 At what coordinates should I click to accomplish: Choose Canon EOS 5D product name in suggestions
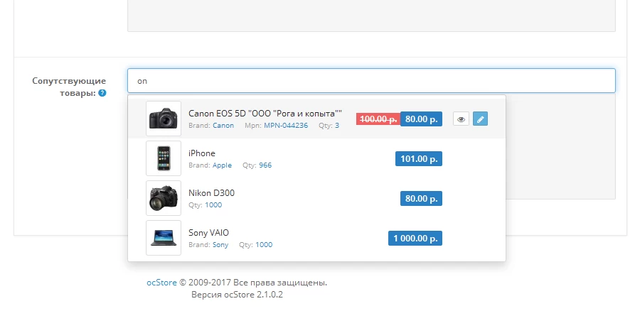(265, 114)
